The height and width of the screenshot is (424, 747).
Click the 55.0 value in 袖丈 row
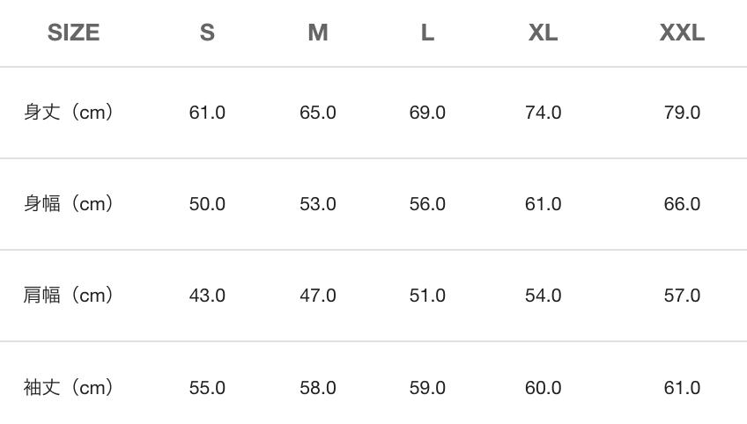pos(207,388)
